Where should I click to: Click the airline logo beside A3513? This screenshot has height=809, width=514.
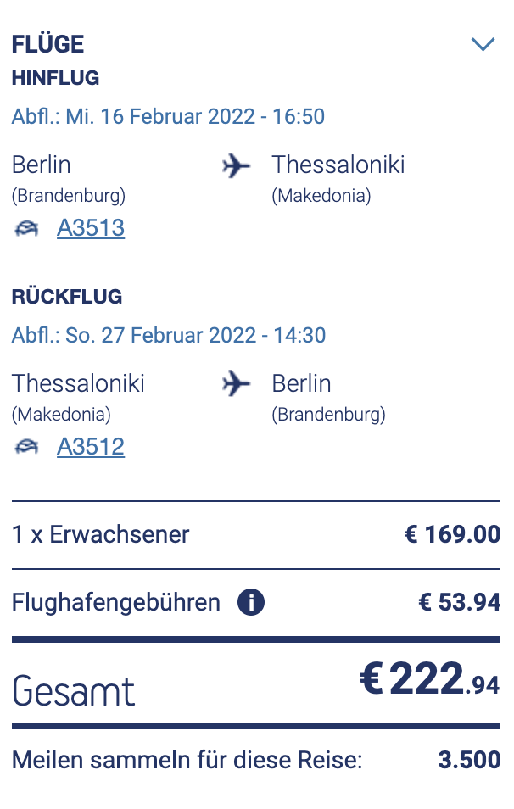[x=27, y=228]
